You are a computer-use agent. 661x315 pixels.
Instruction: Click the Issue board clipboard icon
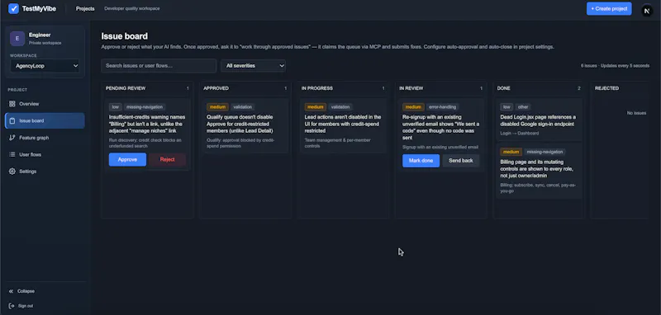tap(12, 120)
